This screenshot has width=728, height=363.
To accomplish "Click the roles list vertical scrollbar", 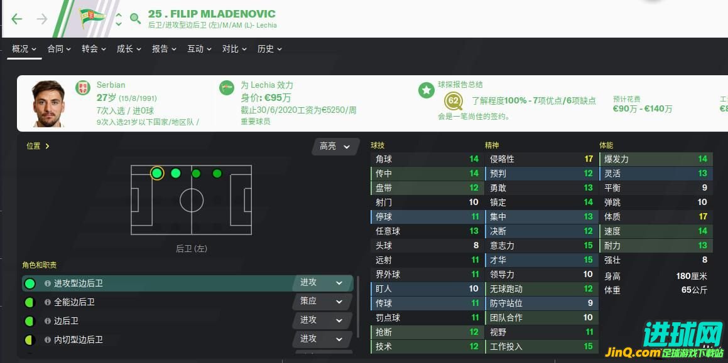I will [357, 307].
